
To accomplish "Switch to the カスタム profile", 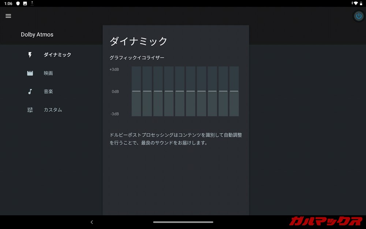I will (53, 110).
